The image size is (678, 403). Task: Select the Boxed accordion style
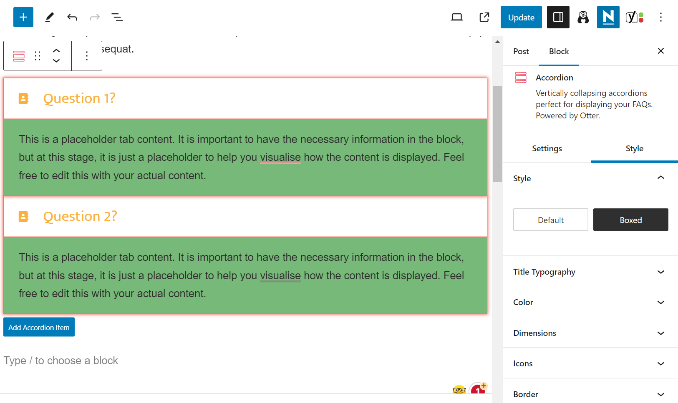[x=630, y=220]
